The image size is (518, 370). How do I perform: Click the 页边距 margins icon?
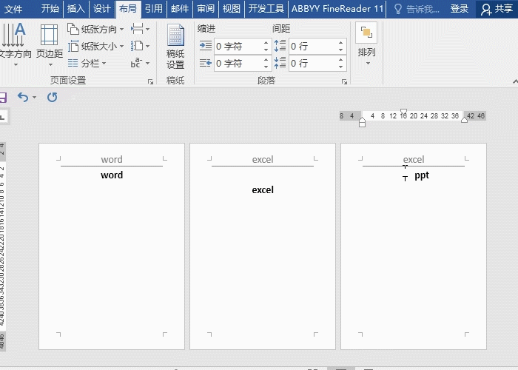(50, 41)
